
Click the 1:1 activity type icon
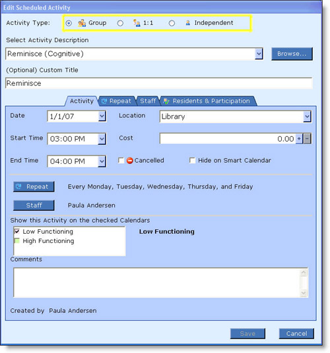click(x=137, y=23)
